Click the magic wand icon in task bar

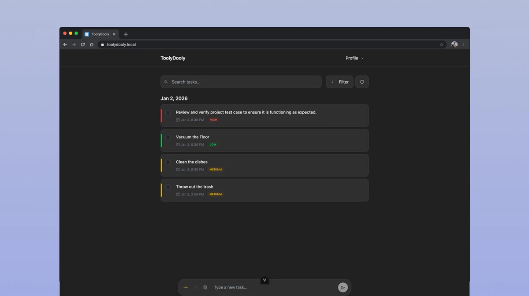tap(196, 288)
